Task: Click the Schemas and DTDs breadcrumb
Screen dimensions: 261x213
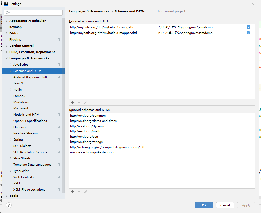Action: pyautogui.click(x=130, y=11)
